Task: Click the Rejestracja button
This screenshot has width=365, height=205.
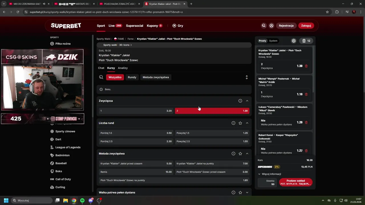Action: coord(286,26)
